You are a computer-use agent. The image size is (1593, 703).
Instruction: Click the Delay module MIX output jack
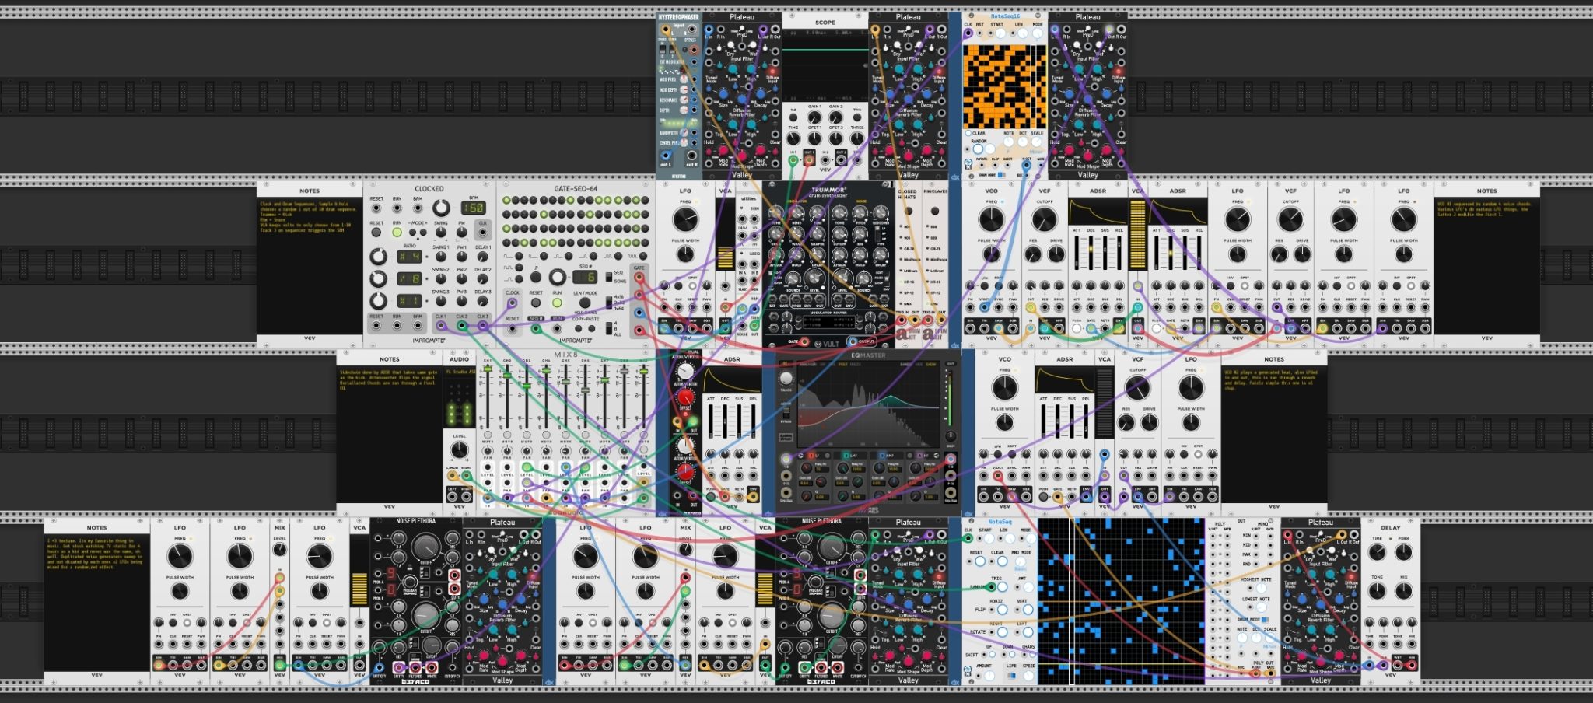pyautogui.click(x=1412, y=666)
